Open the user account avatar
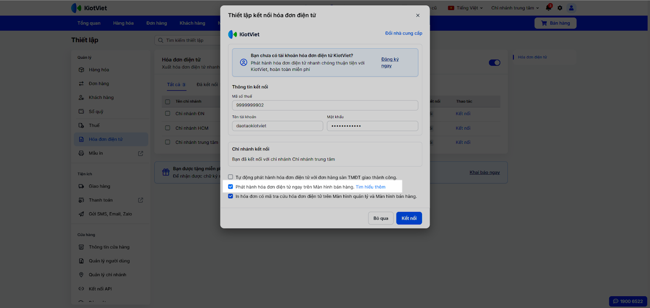650x308 pixels. pyautogui.click(x=571, y=8)
